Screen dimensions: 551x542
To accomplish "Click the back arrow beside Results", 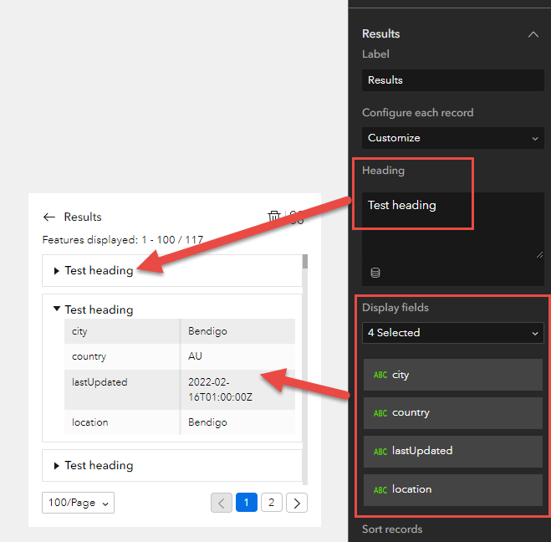I will [x=49, y=217].
